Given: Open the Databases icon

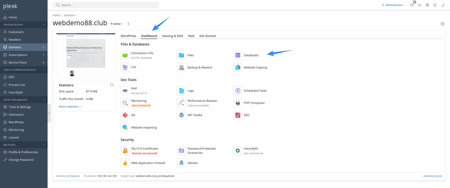Looking at the screenshot, I should 237,55.
